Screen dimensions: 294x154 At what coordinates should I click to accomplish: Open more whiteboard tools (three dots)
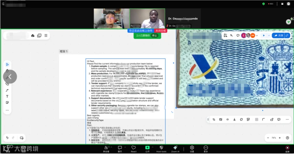point(7,110)
